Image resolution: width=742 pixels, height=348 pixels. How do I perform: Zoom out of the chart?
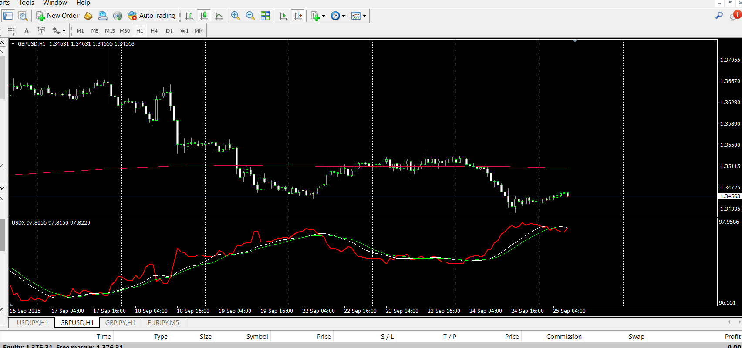point(250,16)
